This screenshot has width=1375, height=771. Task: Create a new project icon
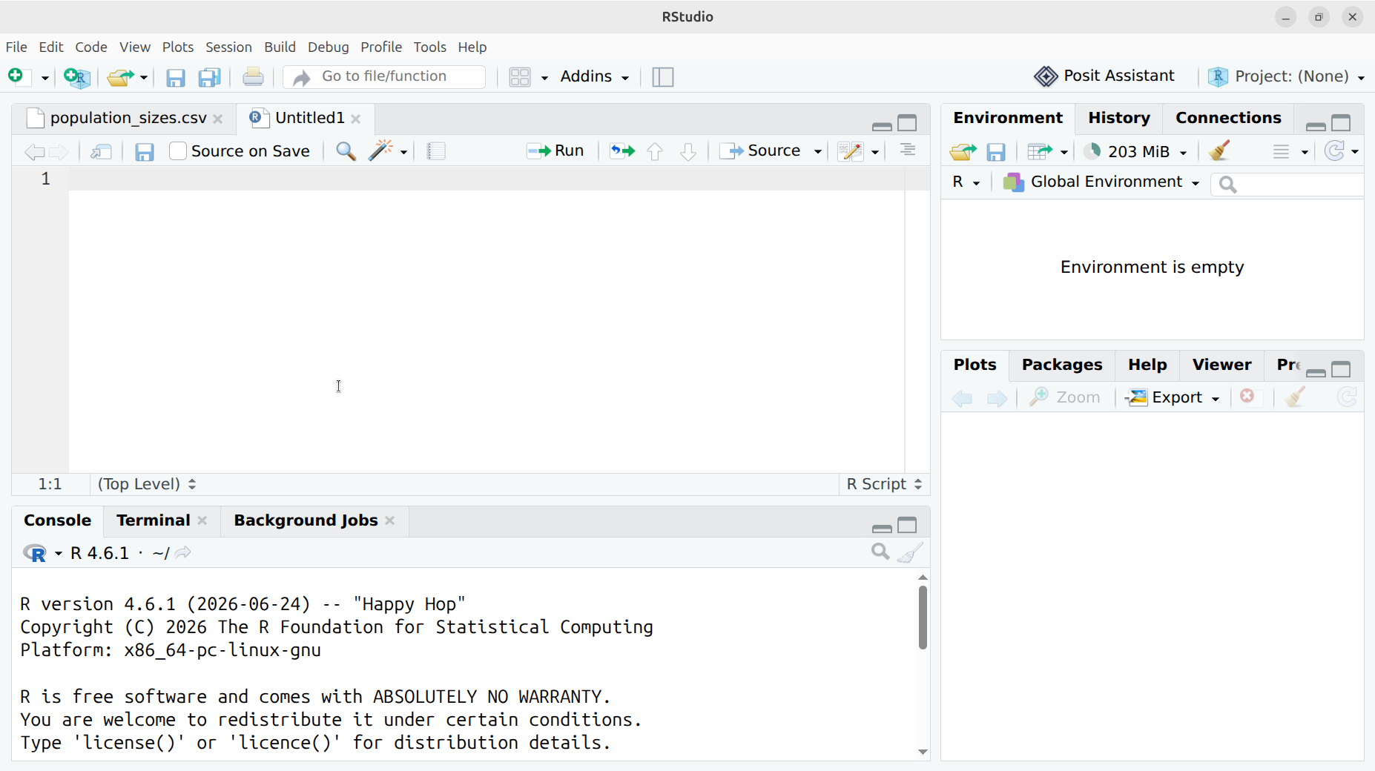pyautogui.click(x=77, y=77)
